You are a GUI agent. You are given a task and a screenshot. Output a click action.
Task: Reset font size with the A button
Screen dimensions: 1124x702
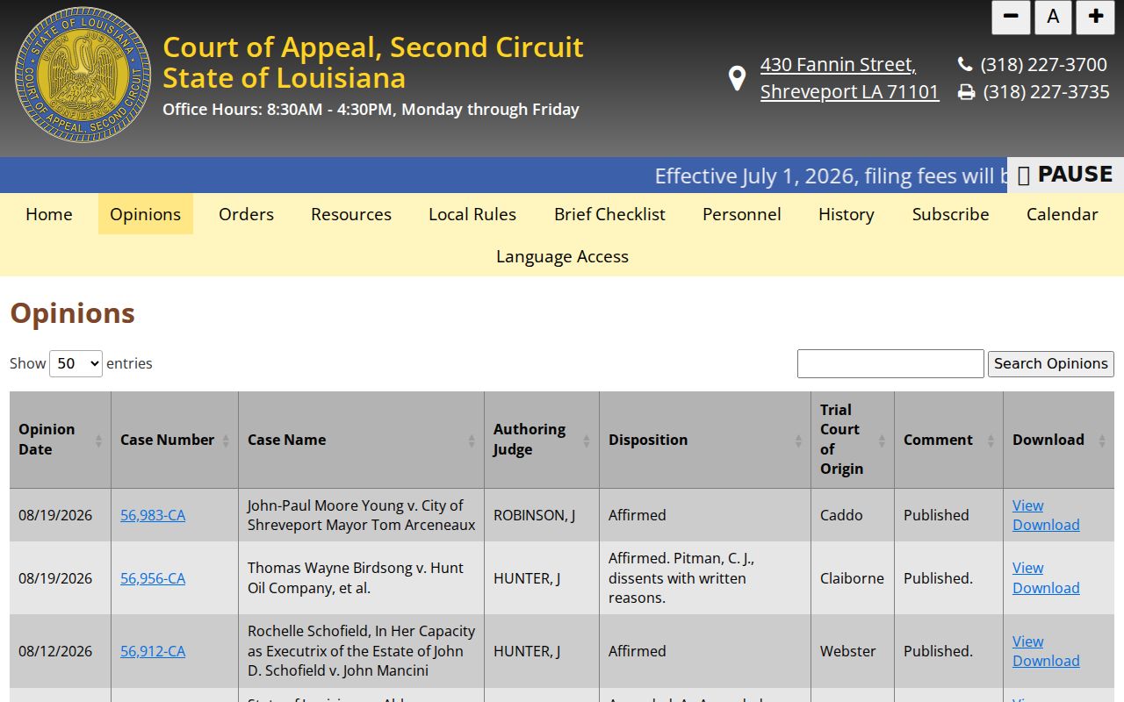pyautogui.click(x=1053, y=17)
